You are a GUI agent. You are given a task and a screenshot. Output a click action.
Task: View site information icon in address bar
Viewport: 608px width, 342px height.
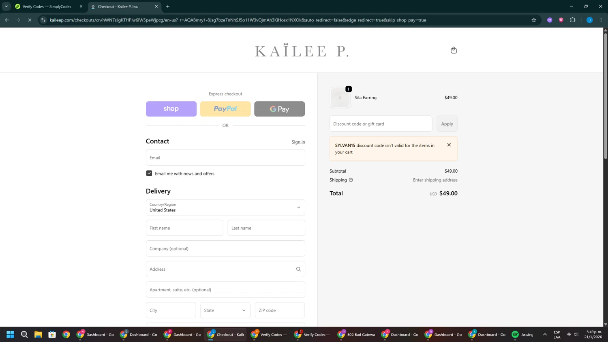43,20
